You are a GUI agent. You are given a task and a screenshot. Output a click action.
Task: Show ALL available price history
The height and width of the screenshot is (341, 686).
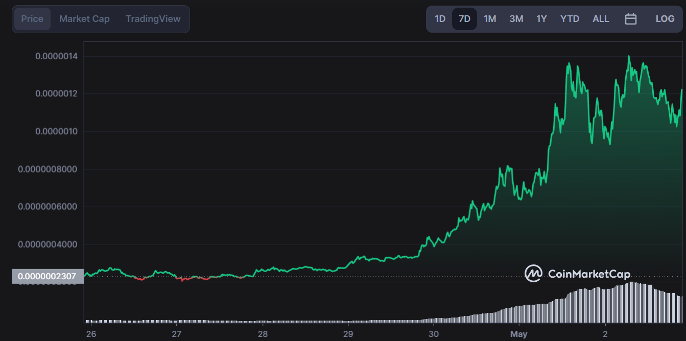(601, 18)
